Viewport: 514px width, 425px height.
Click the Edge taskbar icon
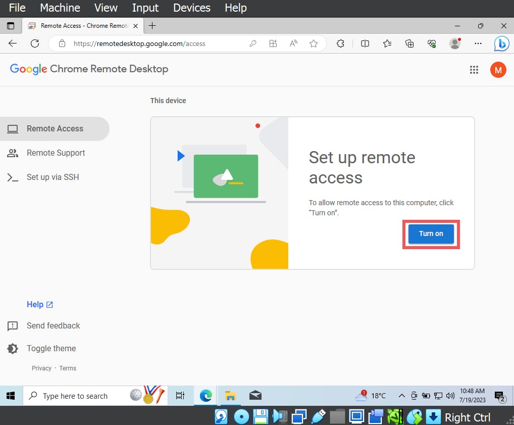tap(205, 396)
